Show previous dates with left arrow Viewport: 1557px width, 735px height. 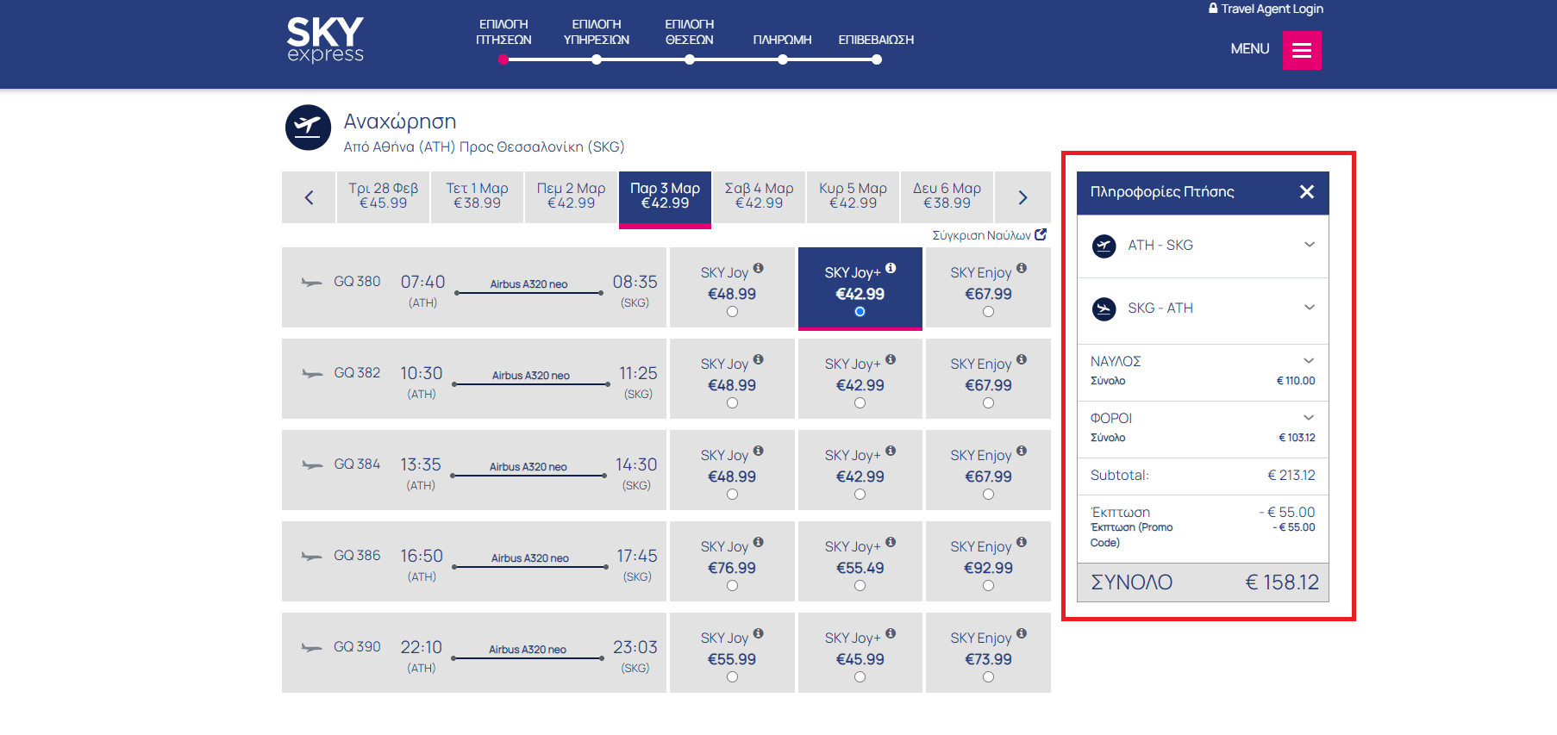point(309,197)
